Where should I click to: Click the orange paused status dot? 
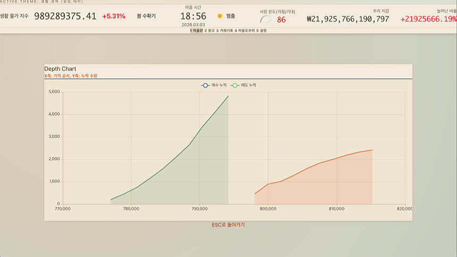click(x=220, y=16)
